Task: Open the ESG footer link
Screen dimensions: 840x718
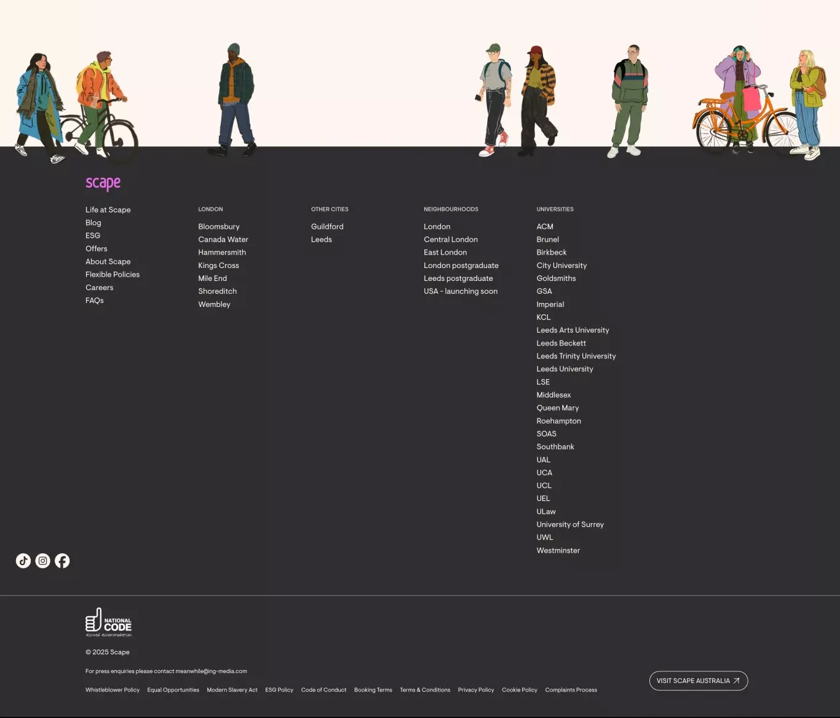Action: click(93, 235)
